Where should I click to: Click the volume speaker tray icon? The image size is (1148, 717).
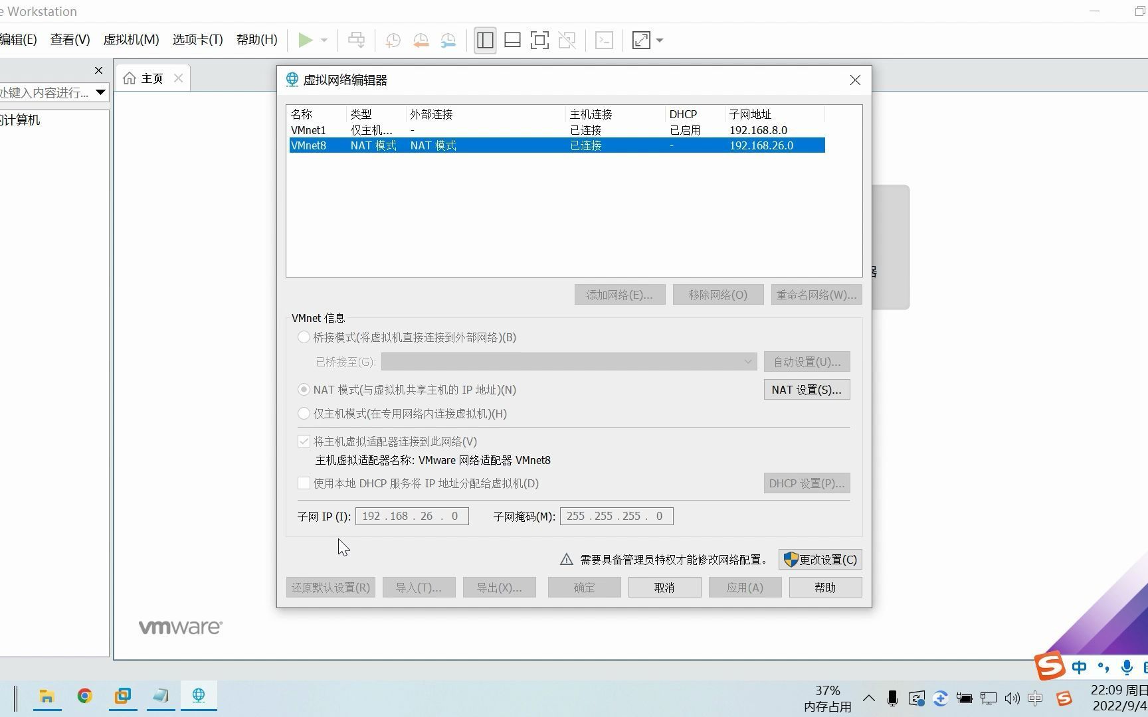click(1012, 698)
